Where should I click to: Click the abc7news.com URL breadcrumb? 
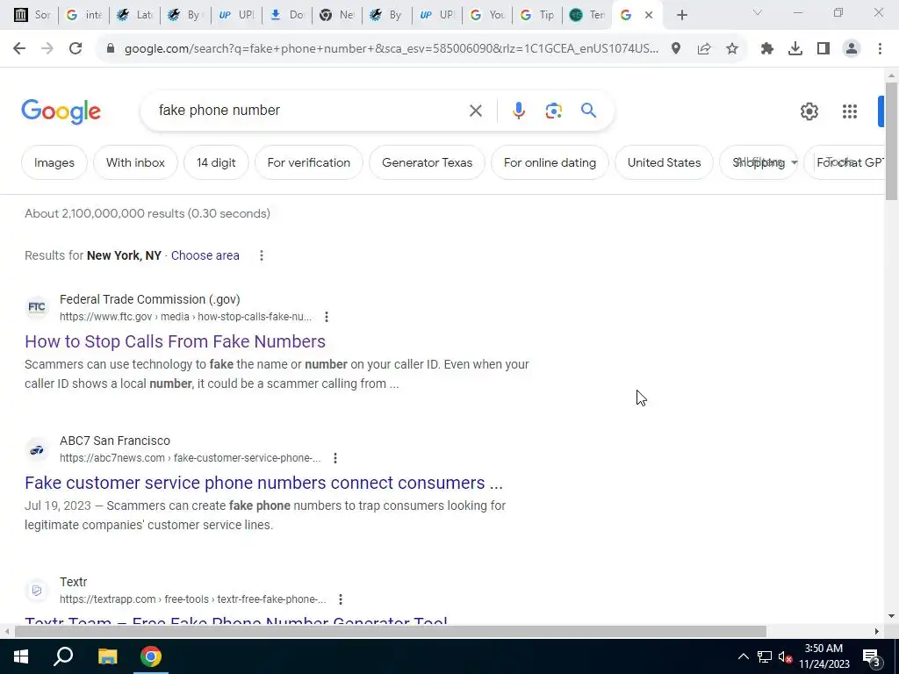[x=191, y=458]
